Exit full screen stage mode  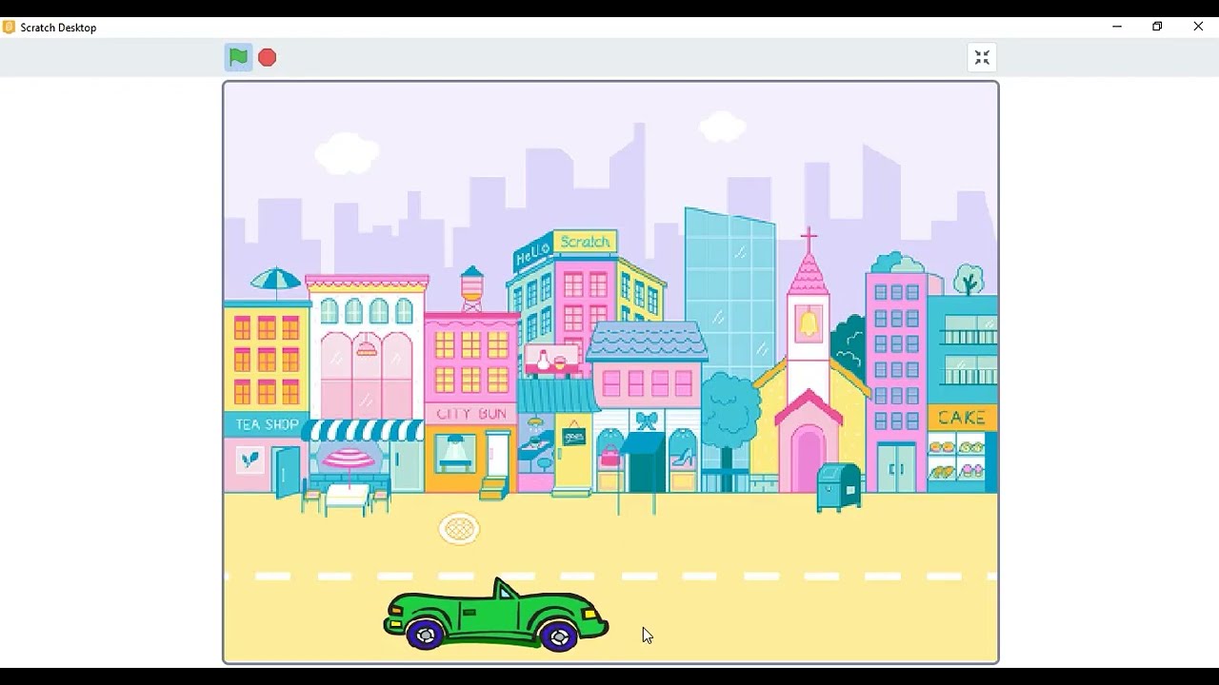pyautogui.click(x=982, y=58)
